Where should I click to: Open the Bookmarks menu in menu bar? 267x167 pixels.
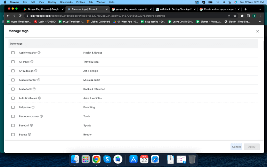[66, 2]
